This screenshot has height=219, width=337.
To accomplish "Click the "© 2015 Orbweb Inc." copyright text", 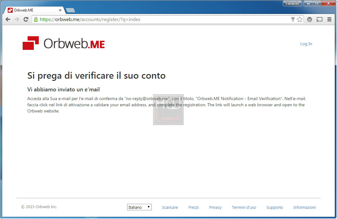I will 39,207.
